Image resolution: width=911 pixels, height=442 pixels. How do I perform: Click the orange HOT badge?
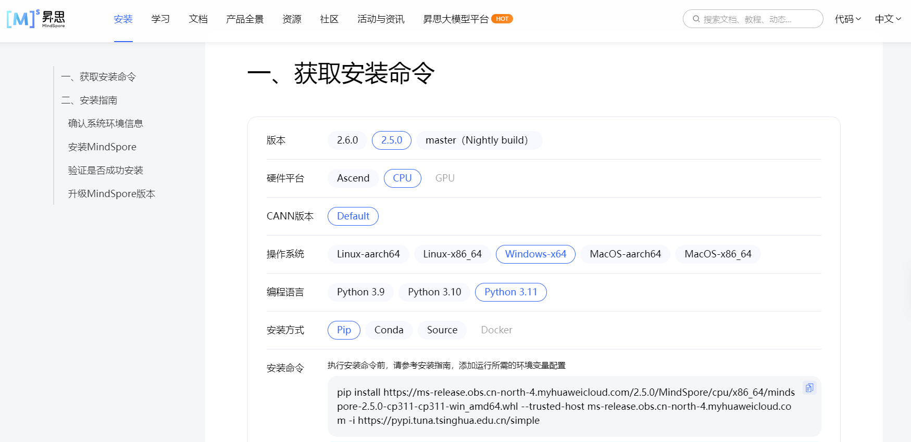pos(502,19)
